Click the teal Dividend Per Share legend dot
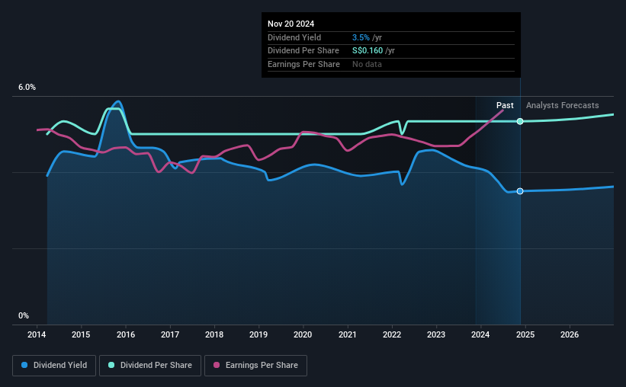The width and height of the screenshot is (626, 387). [x=111, y=365]
